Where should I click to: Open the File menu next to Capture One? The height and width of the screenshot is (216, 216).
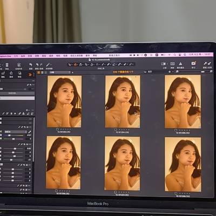(16, 56)
